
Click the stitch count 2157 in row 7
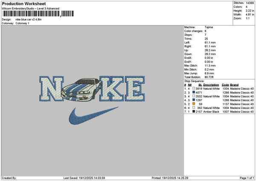pyautogui.click(x=199, y=112)
